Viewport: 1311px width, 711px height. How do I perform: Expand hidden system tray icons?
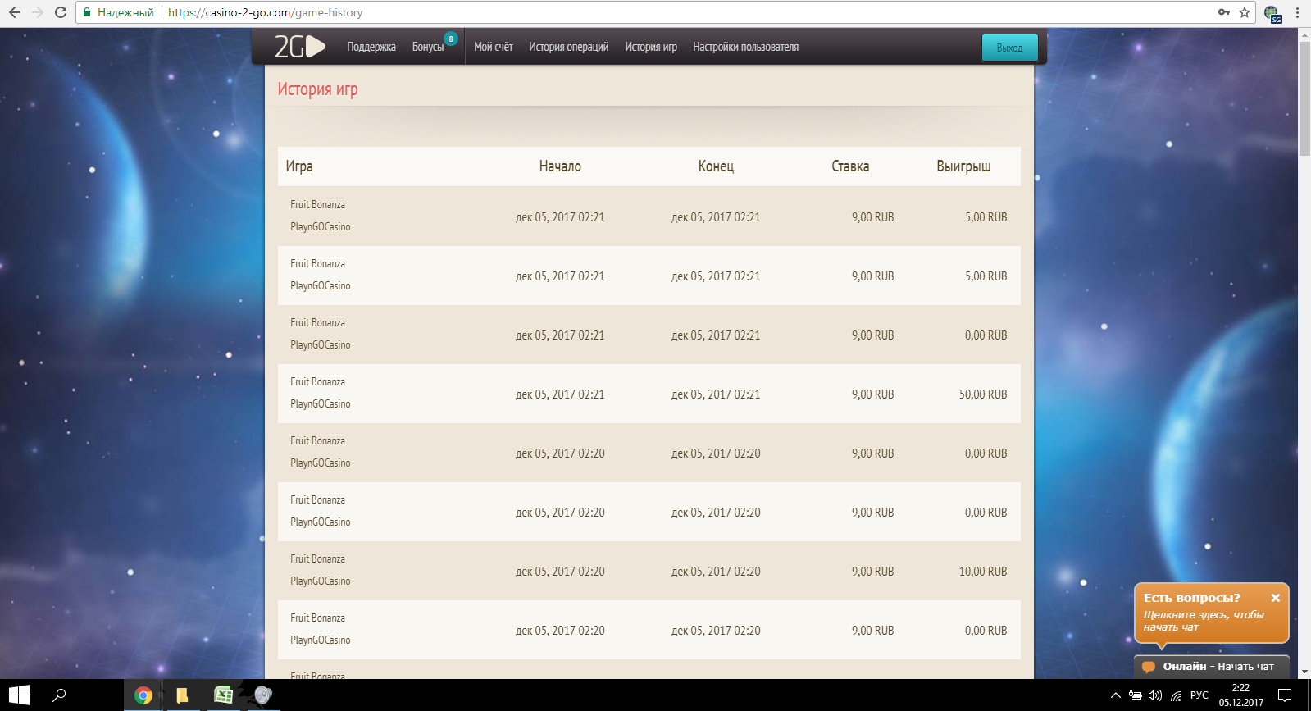point(1115,695)
